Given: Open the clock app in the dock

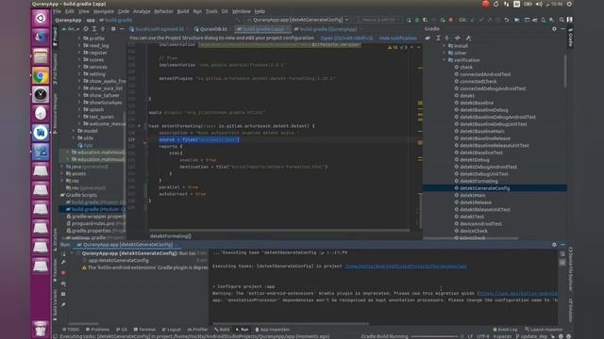Looking at the screenshot, I should click(41, 94).
